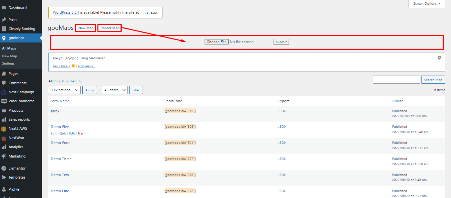Click the gooMaps location pin icon

(4, 38)
